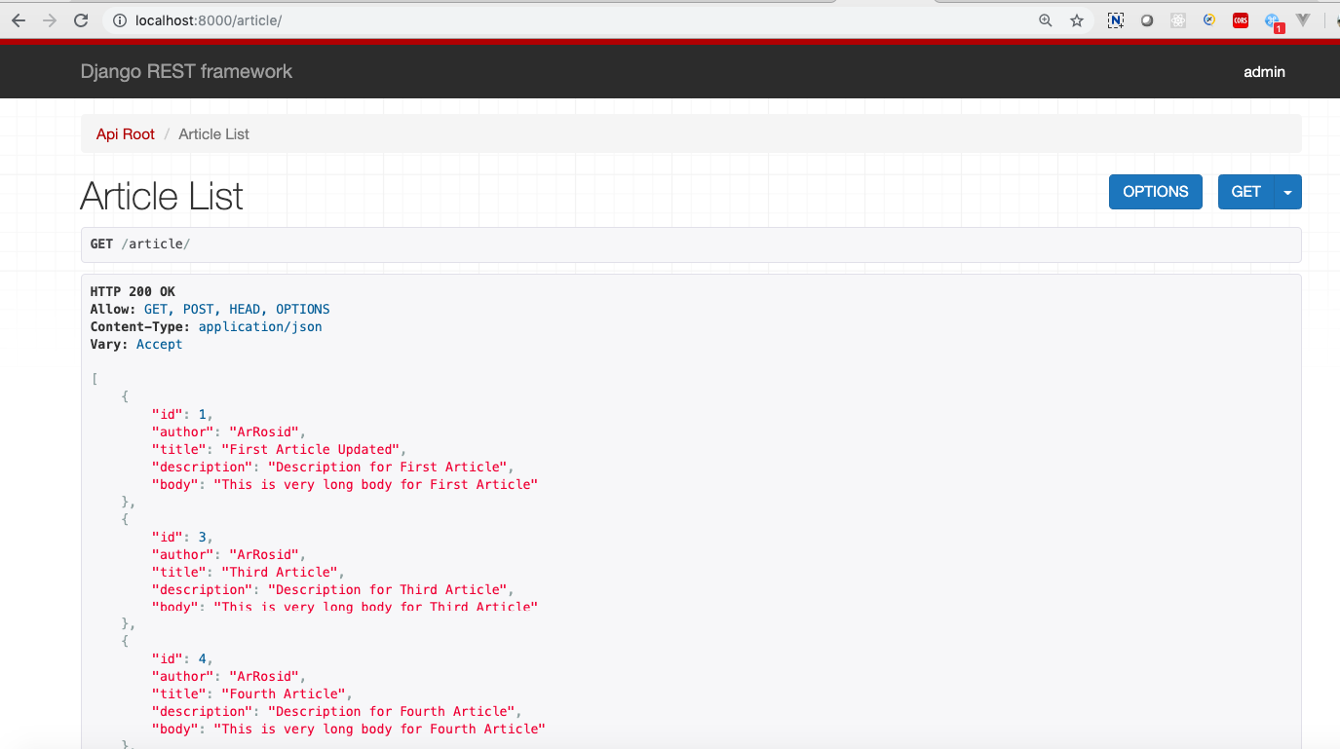Screen dimensions: 1340x749
Task: Click the gray sphere extension icon
Action: pos(1147,20)
